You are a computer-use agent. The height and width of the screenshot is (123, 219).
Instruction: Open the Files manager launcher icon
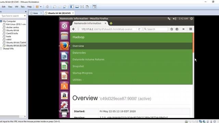pos(64,36)
